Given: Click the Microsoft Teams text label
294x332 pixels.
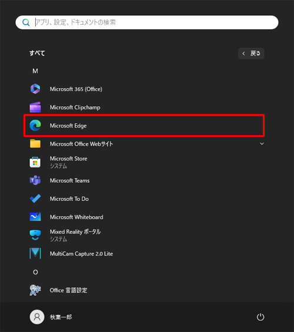Looking at the screenshot, I should tap(70, 180).
